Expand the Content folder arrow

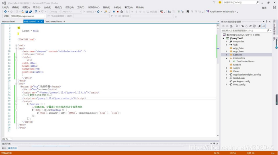click(x=227, y=55)
